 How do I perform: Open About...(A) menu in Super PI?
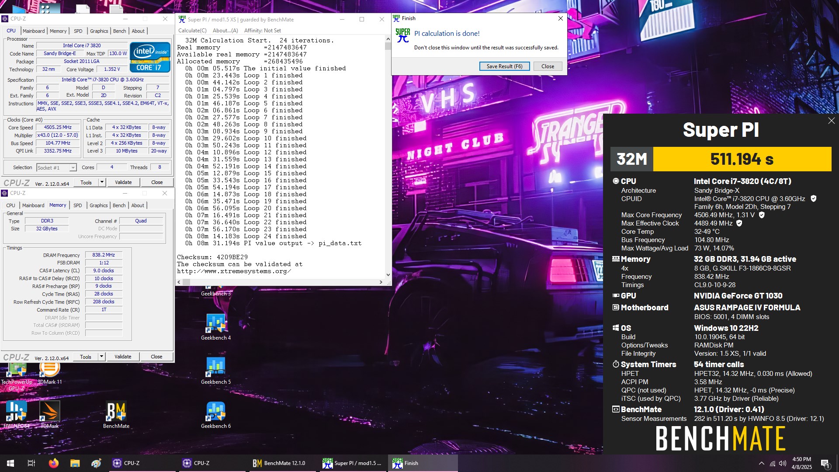(225, 31)
